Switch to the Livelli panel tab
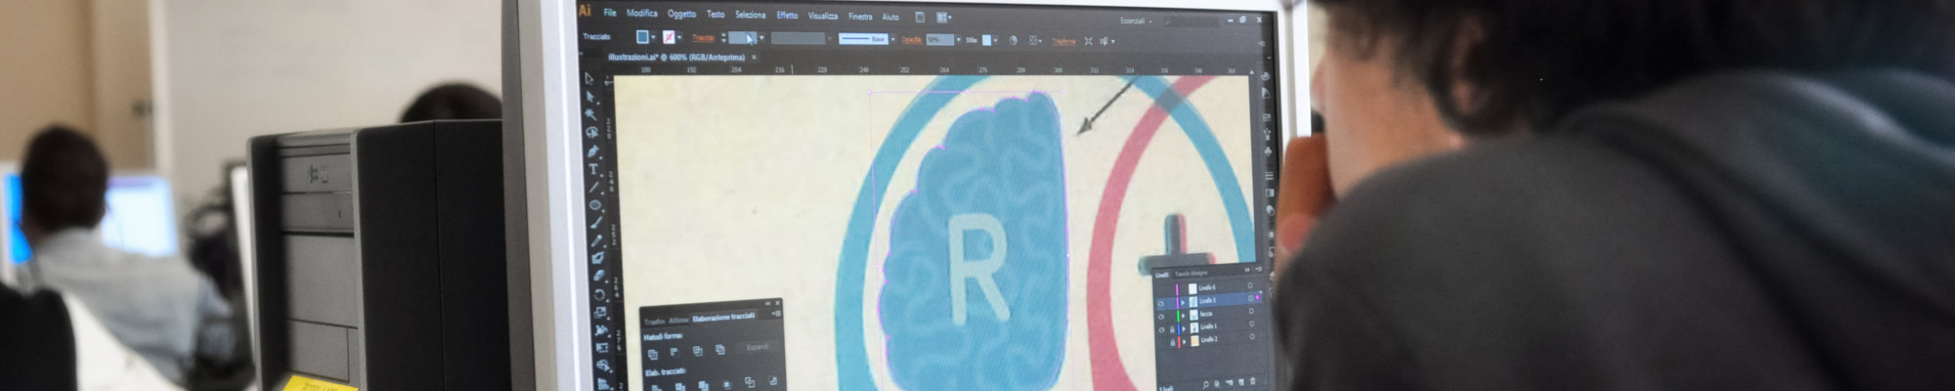 1162,275
